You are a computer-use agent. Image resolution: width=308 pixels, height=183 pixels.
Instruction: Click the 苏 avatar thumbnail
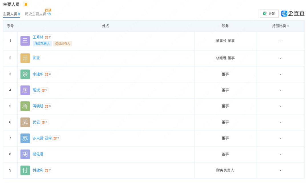25,138
